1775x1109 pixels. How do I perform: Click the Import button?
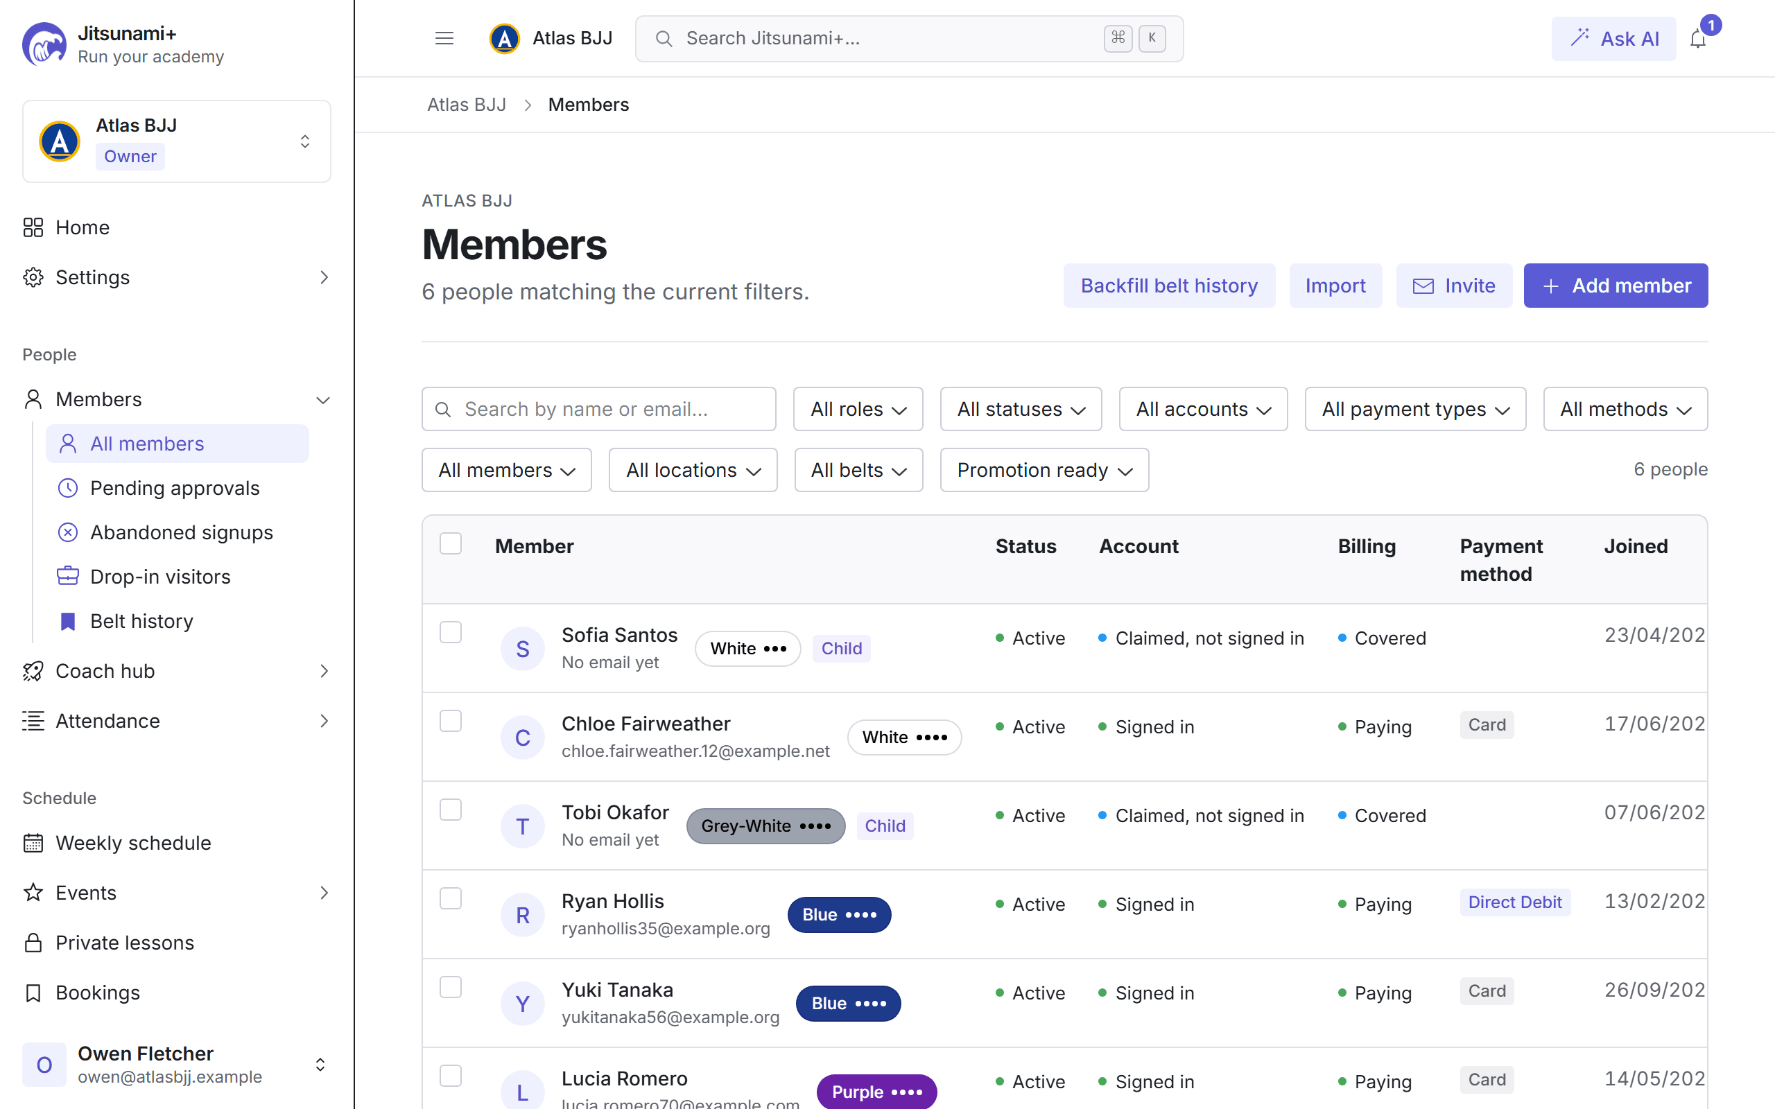[1335, 286]
